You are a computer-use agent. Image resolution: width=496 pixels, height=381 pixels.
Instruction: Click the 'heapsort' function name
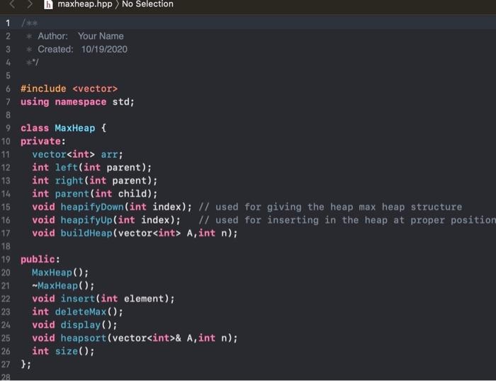84,338
